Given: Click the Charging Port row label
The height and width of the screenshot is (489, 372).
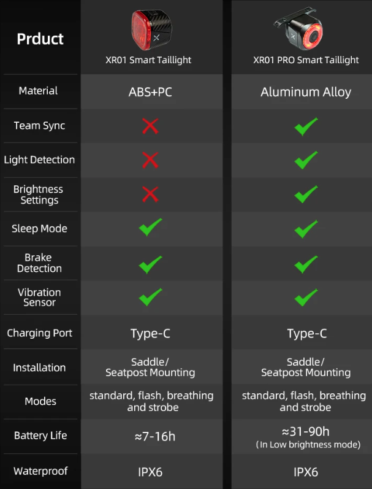Looking at the screenshot, I should tap(40, 333).
